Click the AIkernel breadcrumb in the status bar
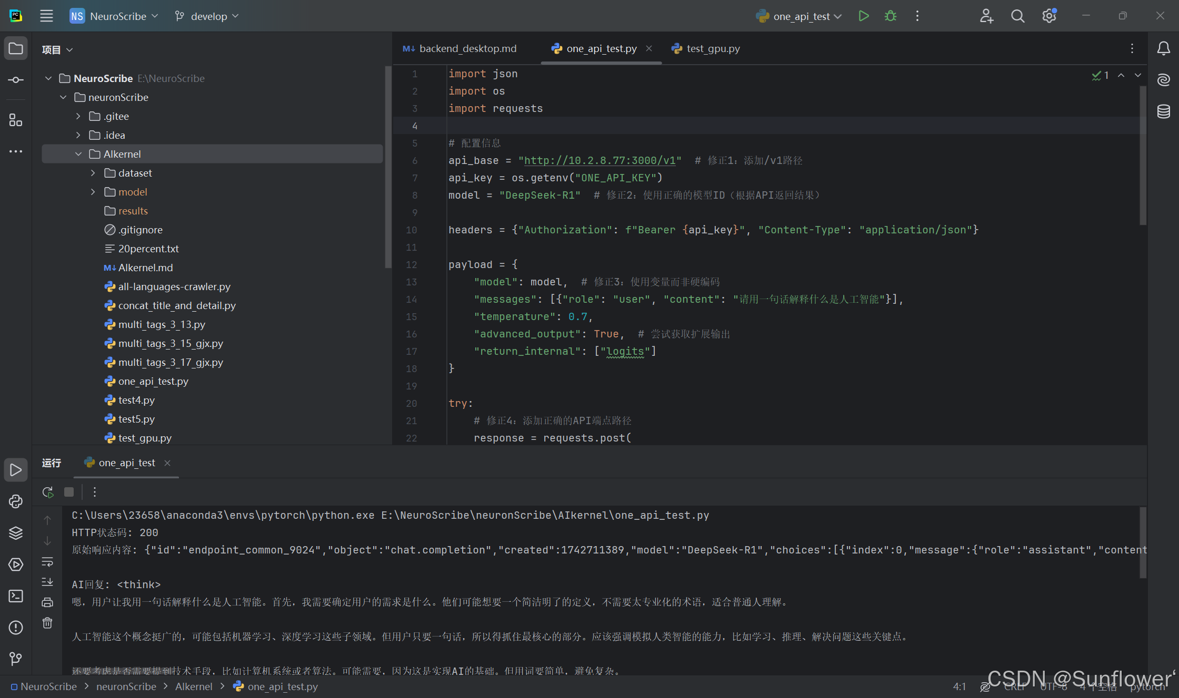The width and height of the screenshot is (1179, 698). click(x=194, y=686)
